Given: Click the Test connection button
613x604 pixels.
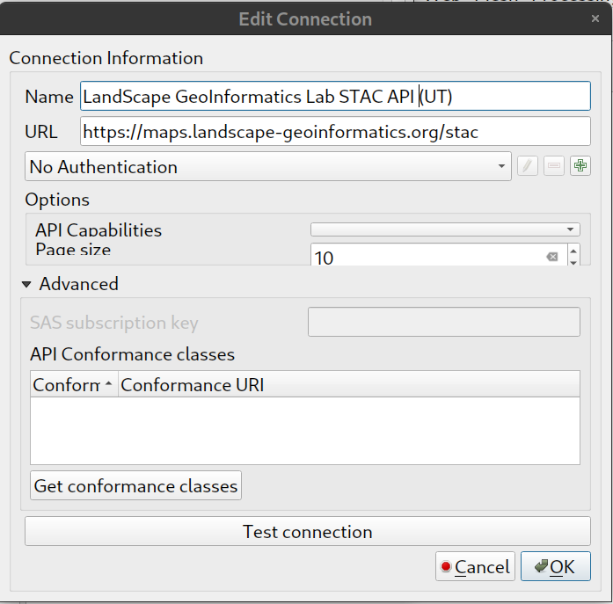Looking at the screenshot, I should click(x=308, y=531).
